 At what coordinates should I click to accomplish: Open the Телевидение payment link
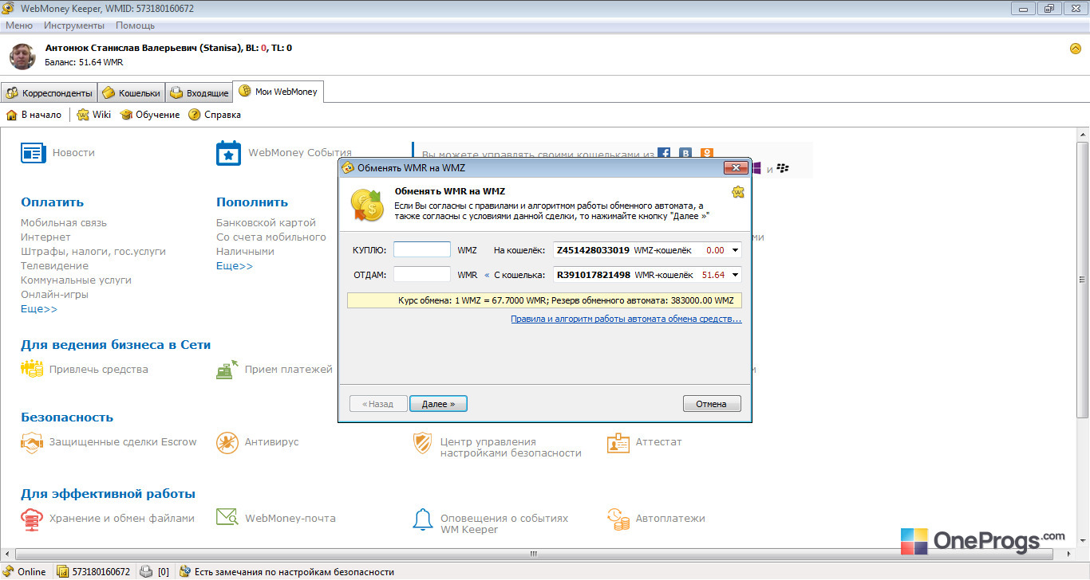pyautogui.click(x=54, y=266)
